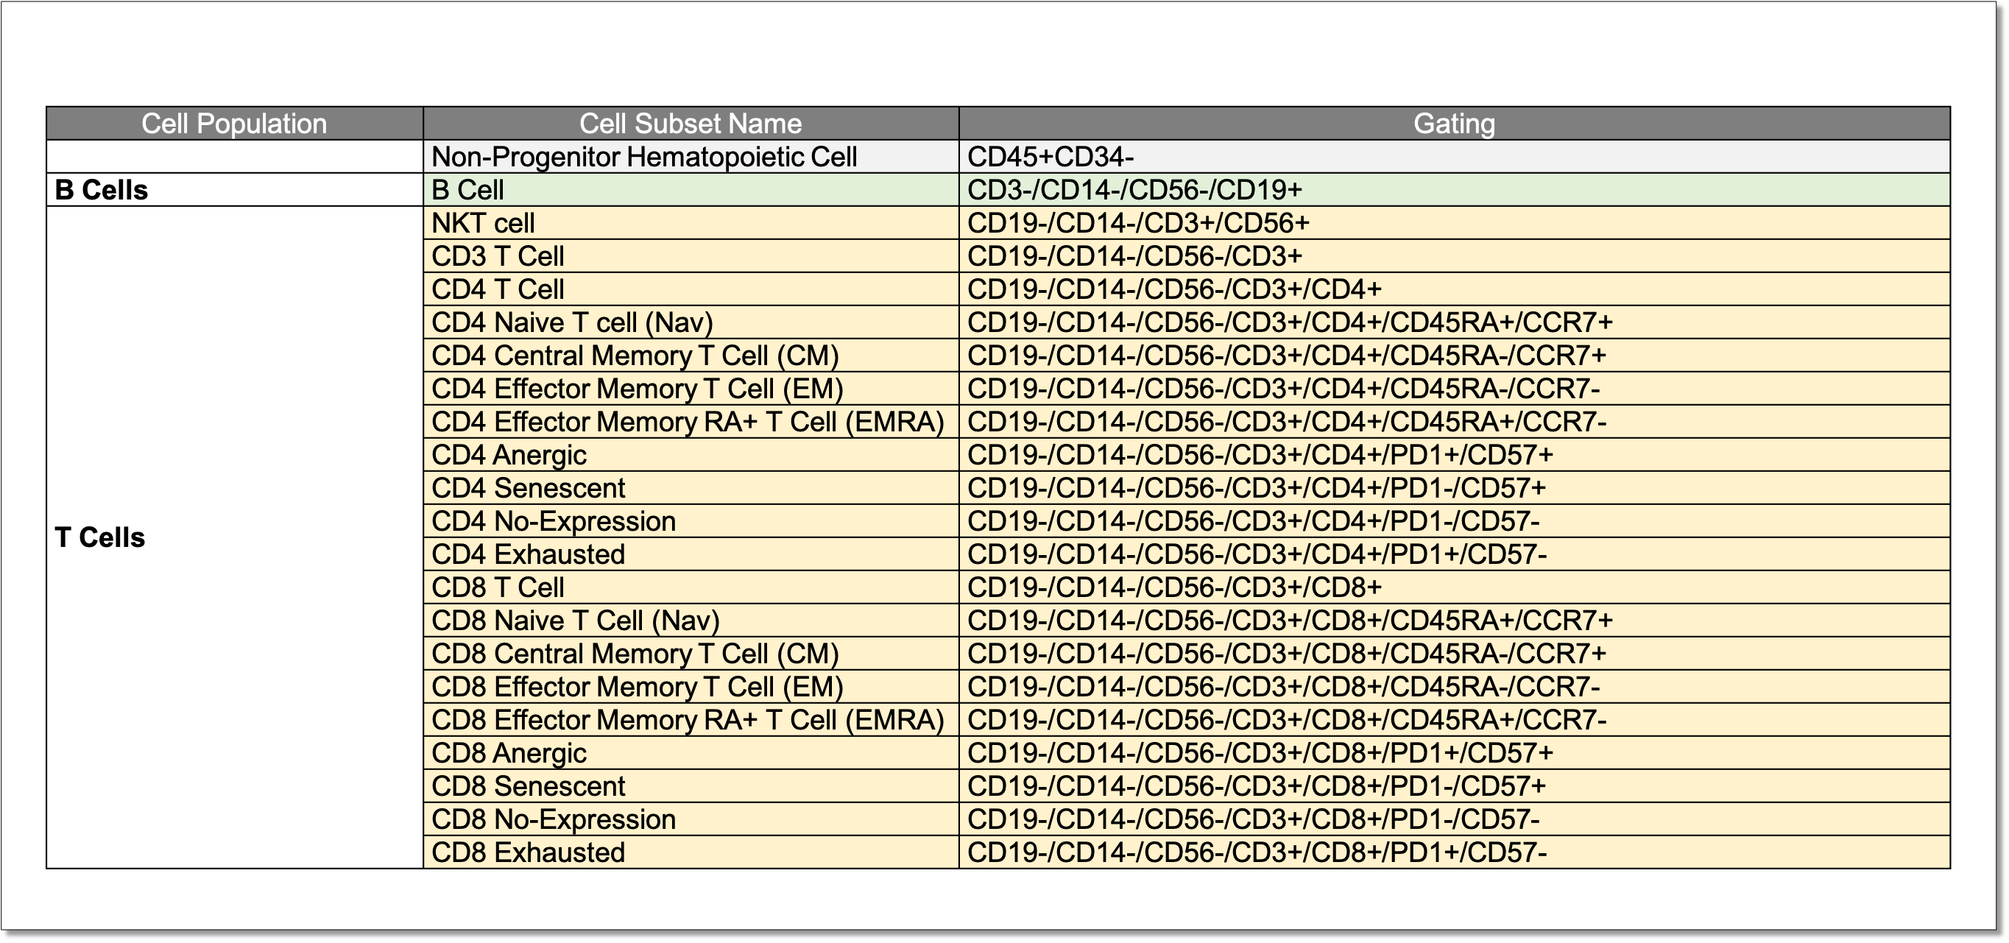Screen dimensions: 2009x943
Task: Click the Cell Subset Name header
Action: point(691,123)
